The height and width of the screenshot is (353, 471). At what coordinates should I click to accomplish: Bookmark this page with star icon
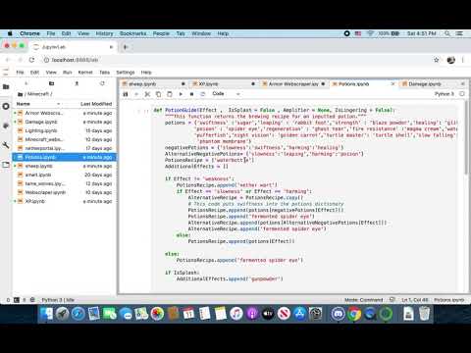pyautogui.click(x=436, y=60)
